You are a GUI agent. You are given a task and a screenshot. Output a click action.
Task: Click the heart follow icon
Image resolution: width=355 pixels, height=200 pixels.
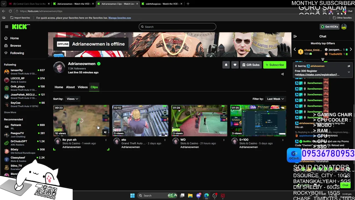(x=235, y=65)
